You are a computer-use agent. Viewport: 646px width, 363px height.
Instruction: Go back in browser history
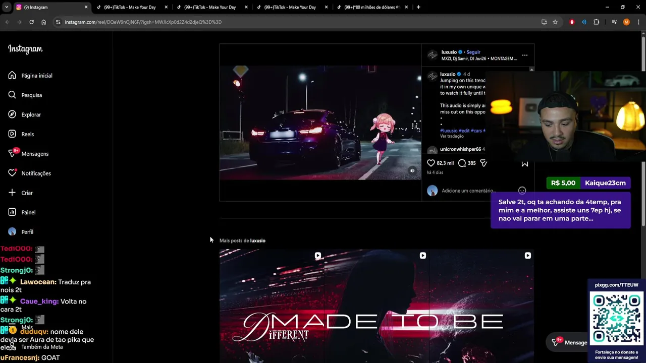coord(7,22)
